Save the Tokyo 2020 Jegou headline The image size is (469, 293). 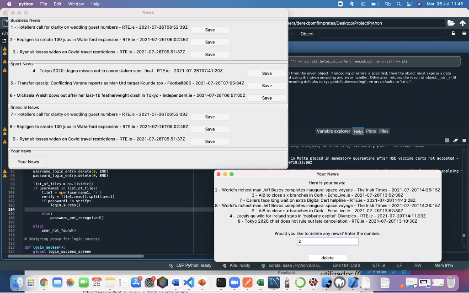coord(267,73)
